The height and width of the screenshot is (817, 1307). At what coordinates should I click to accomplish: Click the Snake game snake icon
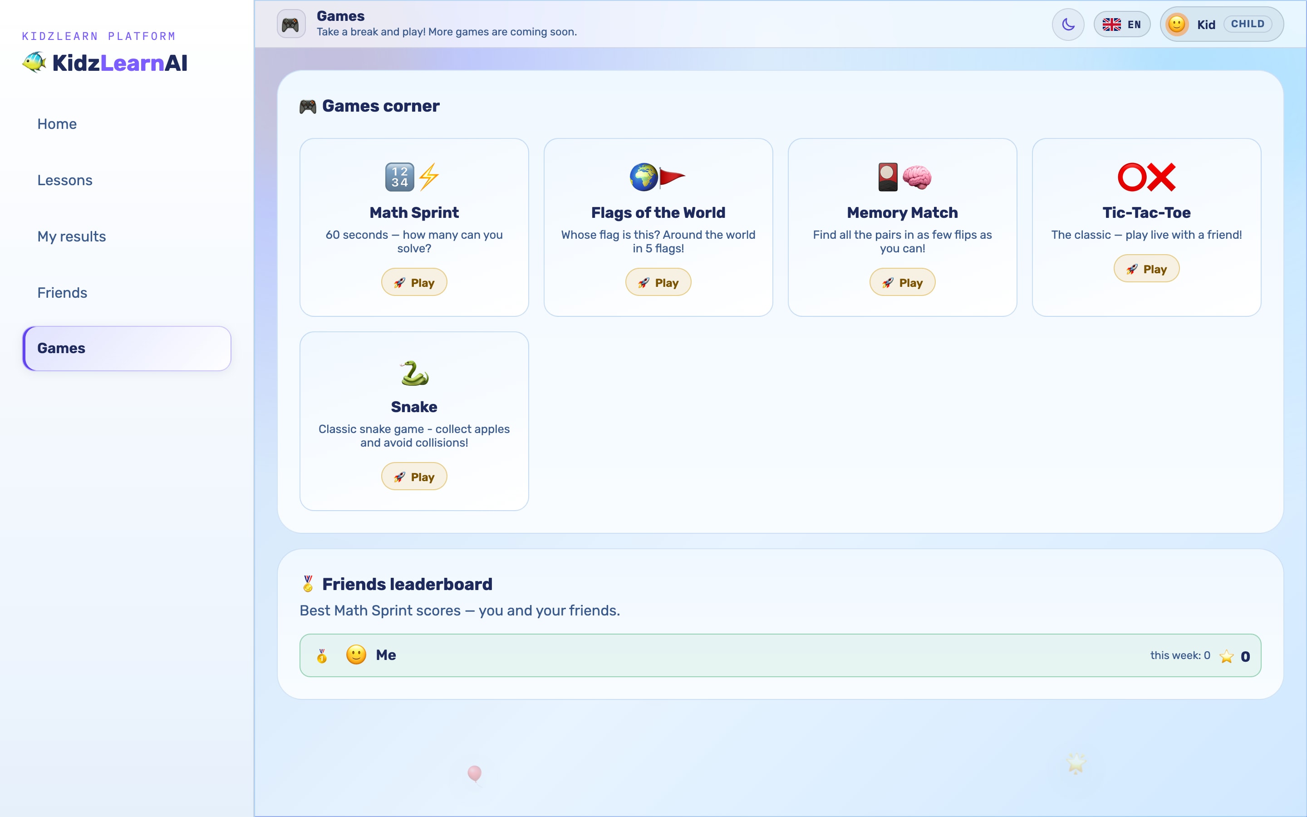tap(414, 373)
